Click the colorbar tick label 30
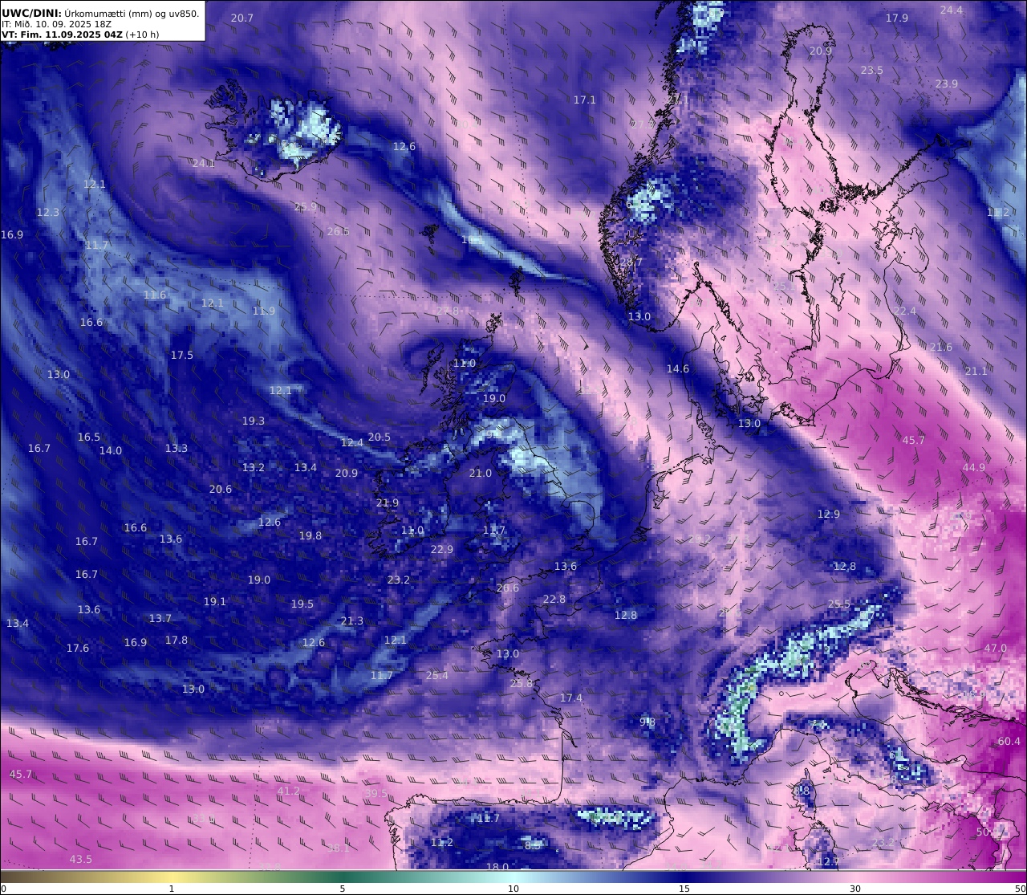This screenshot has width=1027, height=895. coord(855,889)
